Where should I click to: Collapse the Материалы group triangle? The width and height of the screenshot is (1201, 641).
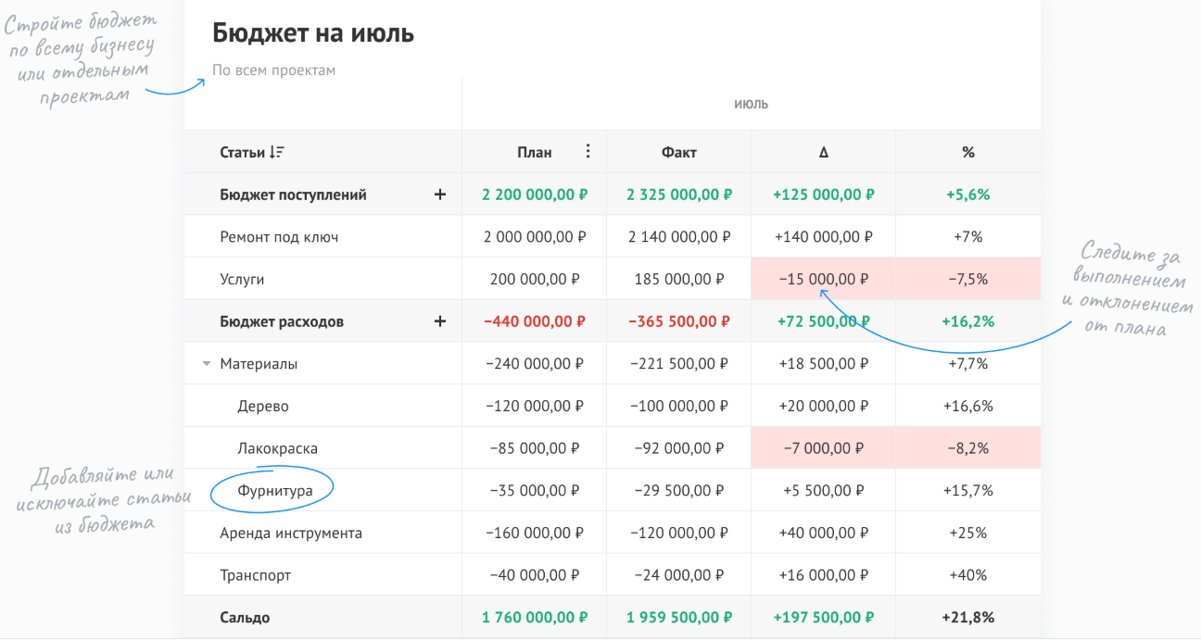click(207, 364)
